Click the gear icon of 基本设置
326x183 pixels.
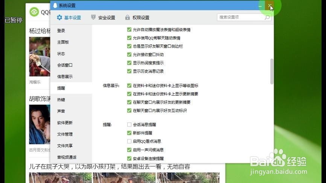[59, 17]
